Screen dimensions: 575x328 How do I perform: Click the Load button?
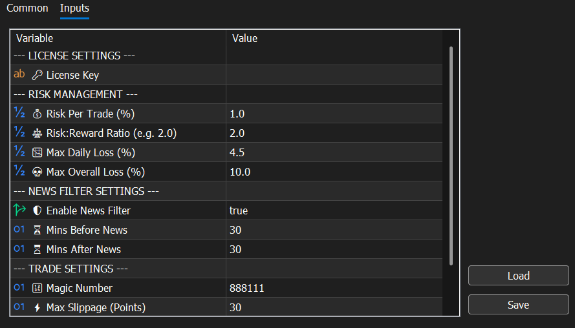click(x=519, y=276)
